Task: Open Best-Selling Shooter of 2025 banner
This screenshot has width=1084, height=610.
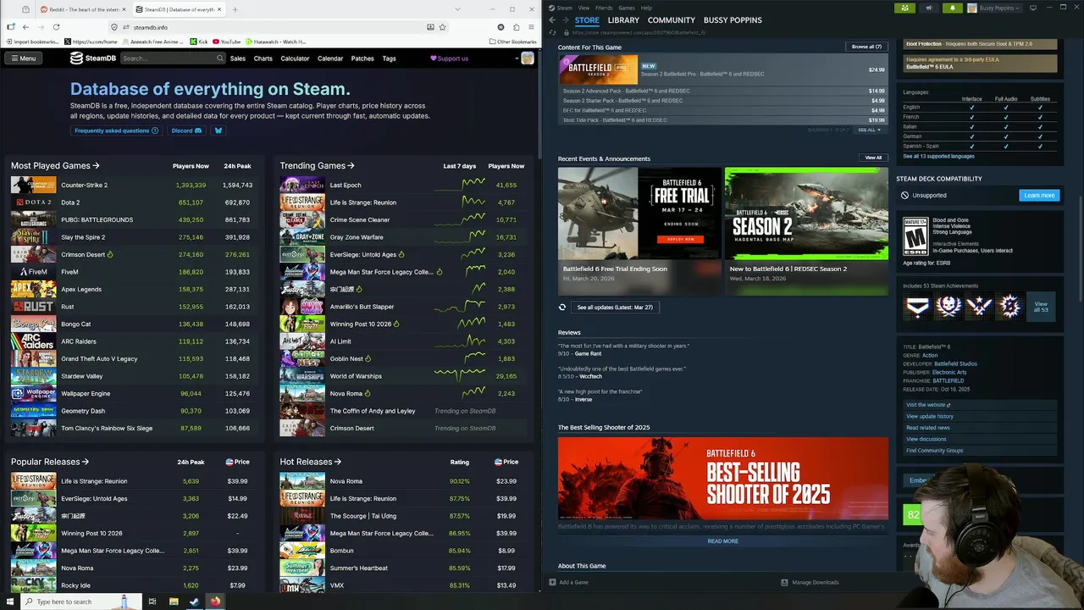Action: pos(723,478)
